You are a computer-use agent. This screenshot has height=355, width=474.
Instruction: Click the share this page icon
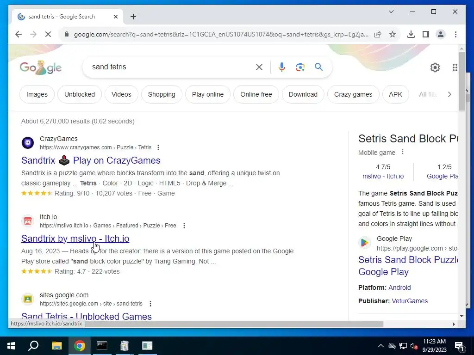378,34
